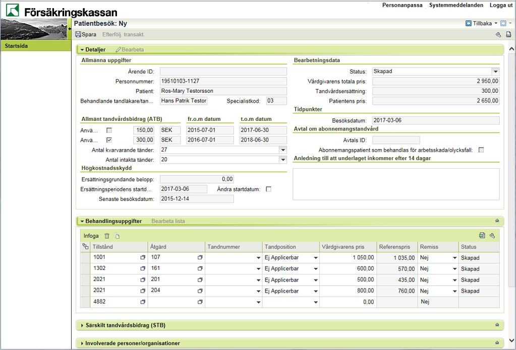
Task: Collapse the Behandlingsuppgifter section
Action: [x=82, y=221]
